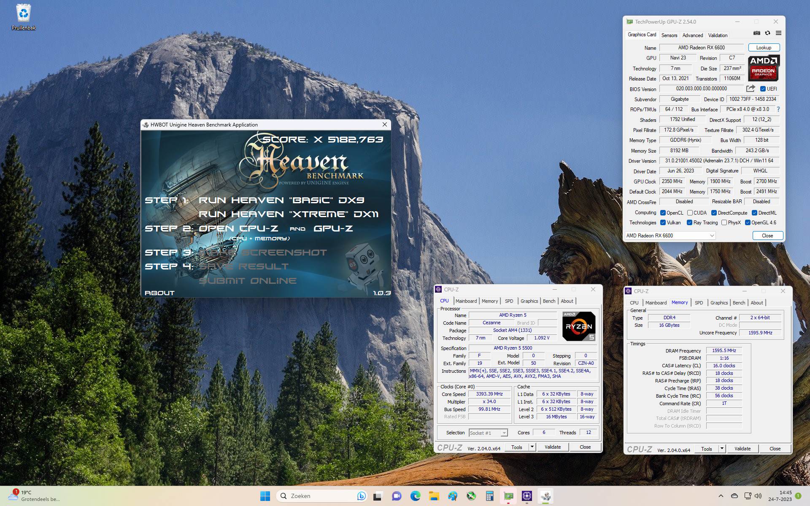
Task: Open About tab in CPU-Z CPU window
Action: coord(567,301)
